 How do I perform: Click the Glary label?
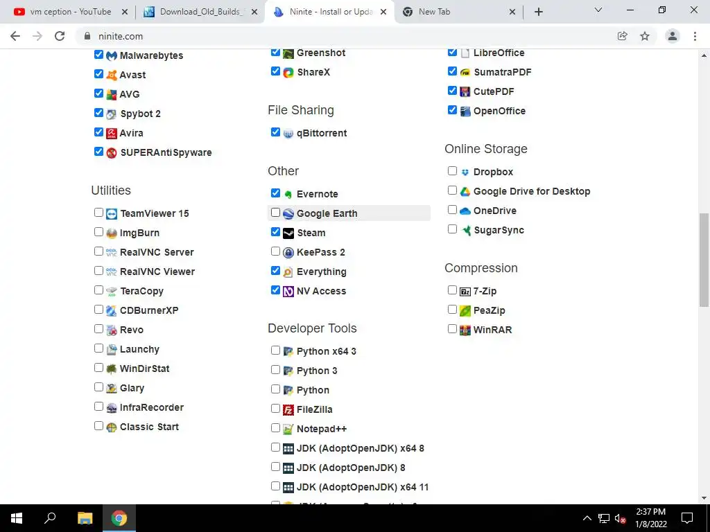click(132, 388)
